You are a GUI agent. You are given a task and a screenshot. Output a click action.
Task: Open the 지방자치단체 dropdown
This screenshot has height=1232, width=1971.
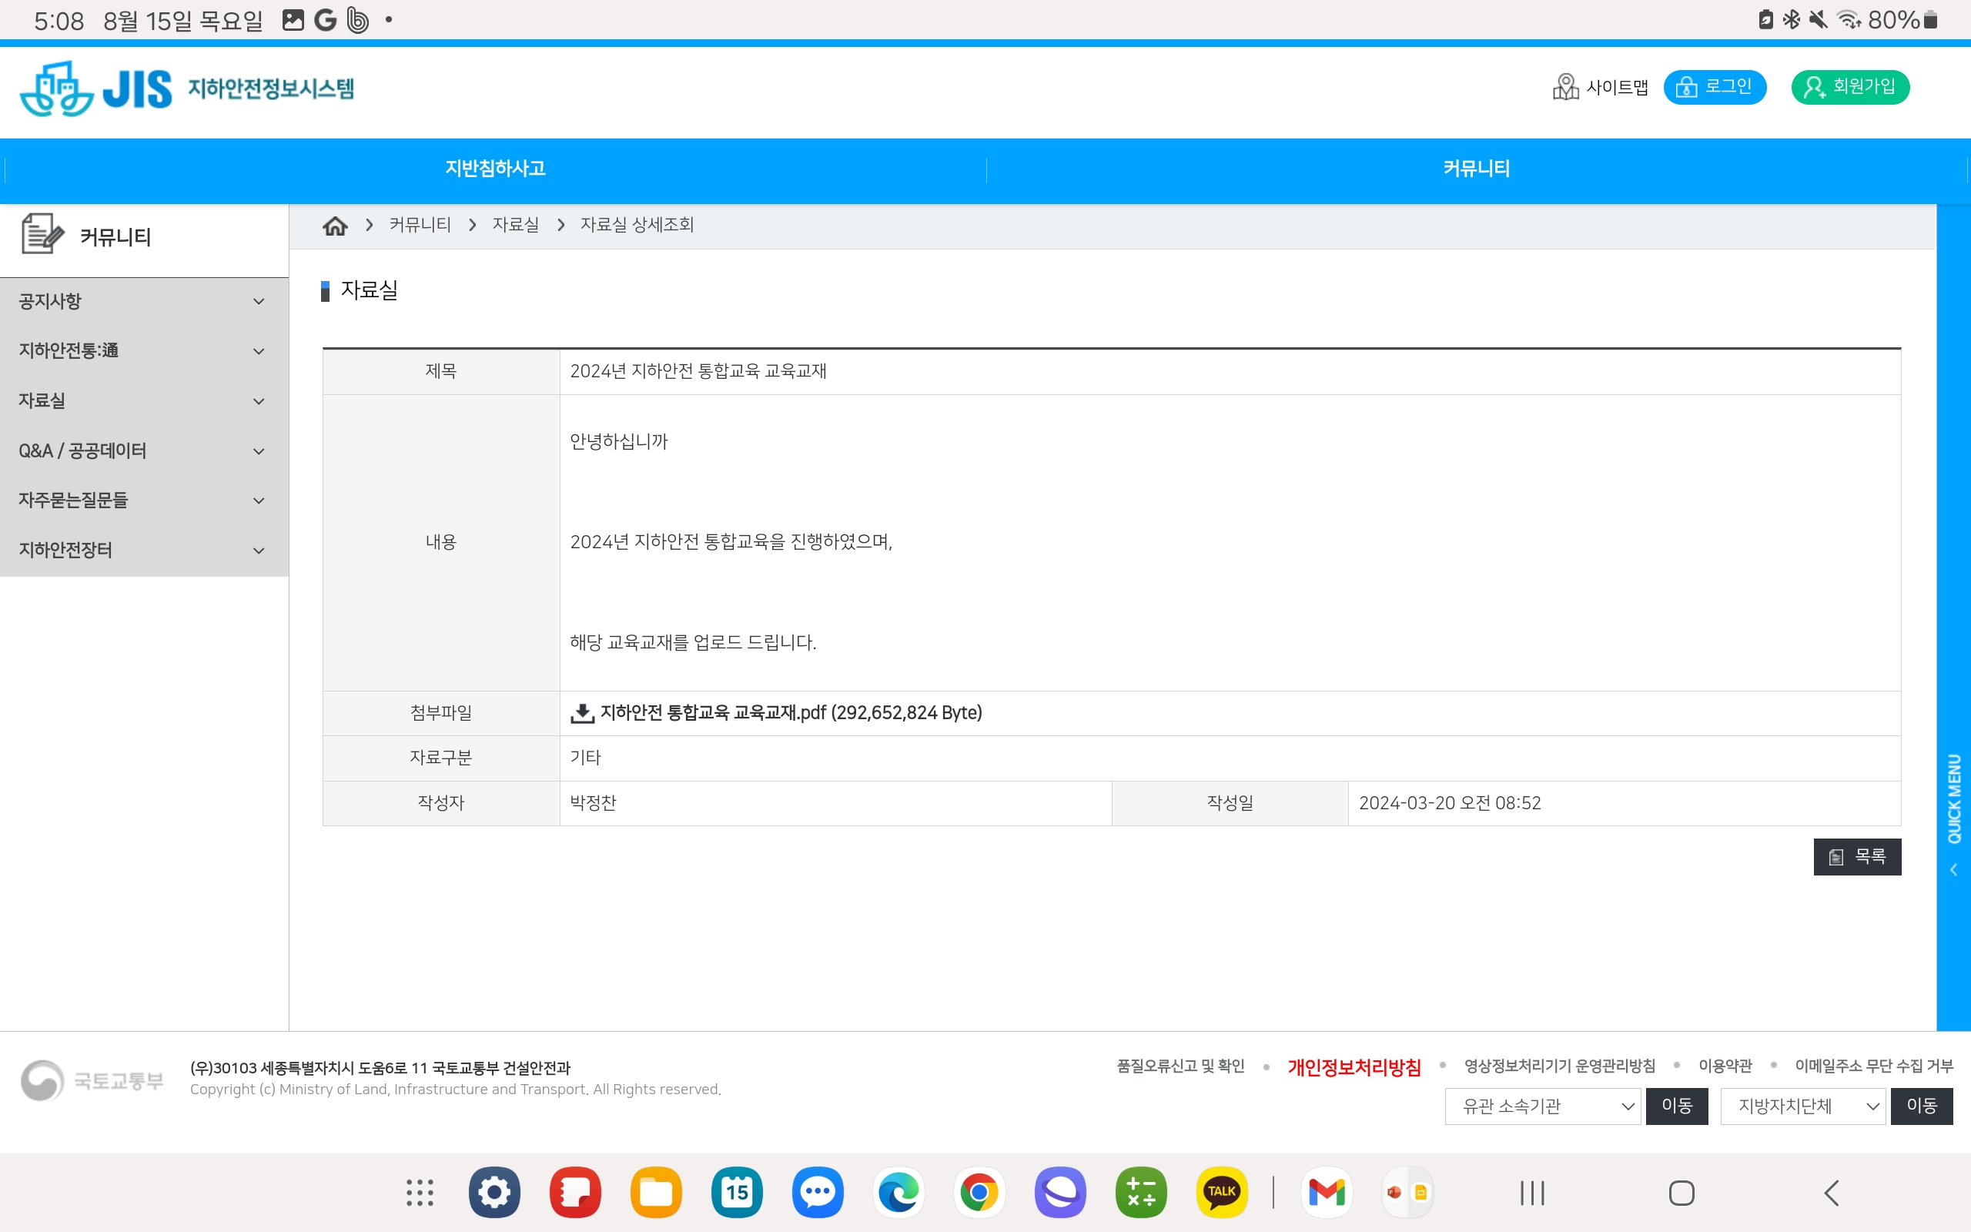(1802, 1106)
